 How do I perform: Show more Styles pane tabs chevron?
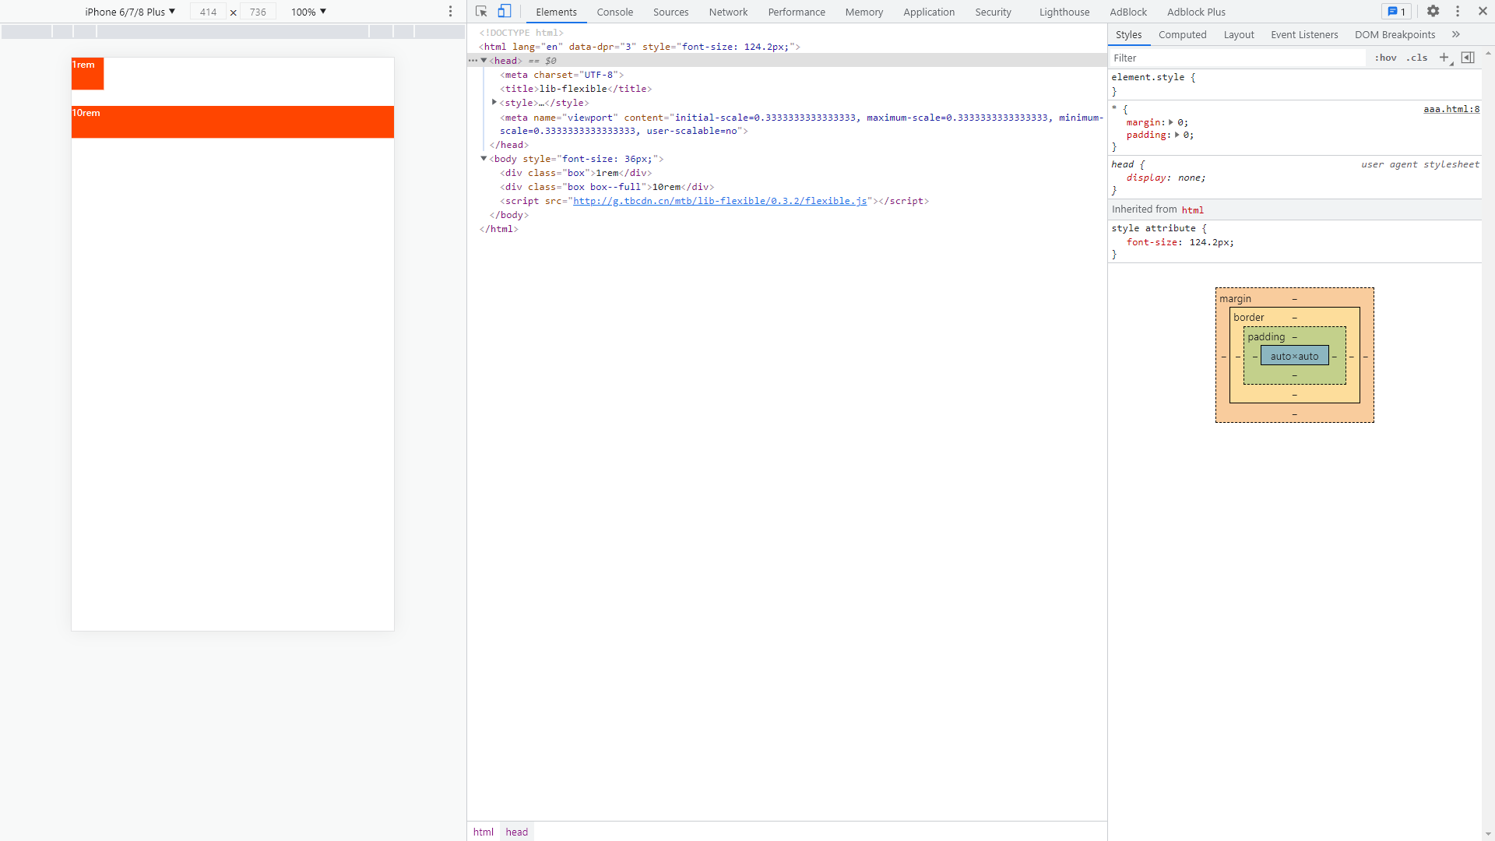click(x=1455, y=35)
